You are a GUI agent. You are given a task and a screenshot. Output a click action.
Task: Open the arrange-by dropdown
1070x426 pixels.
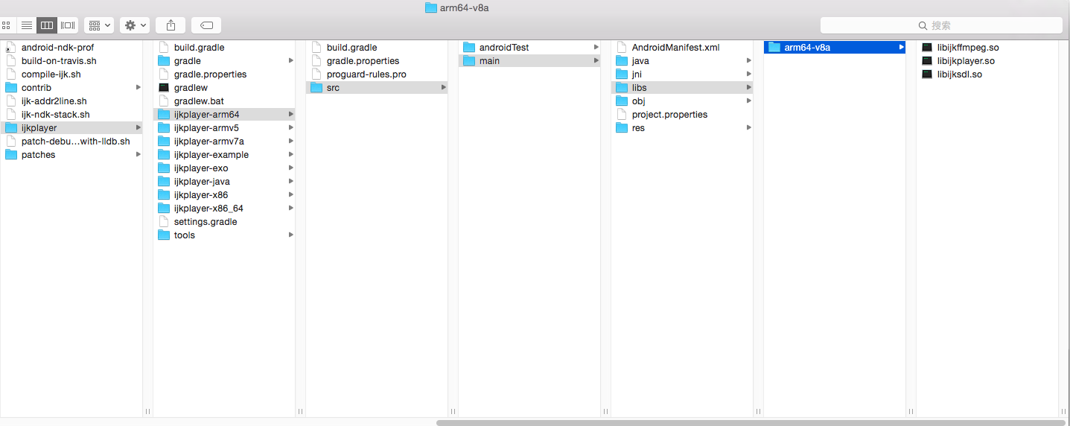(x=99, y=25)
